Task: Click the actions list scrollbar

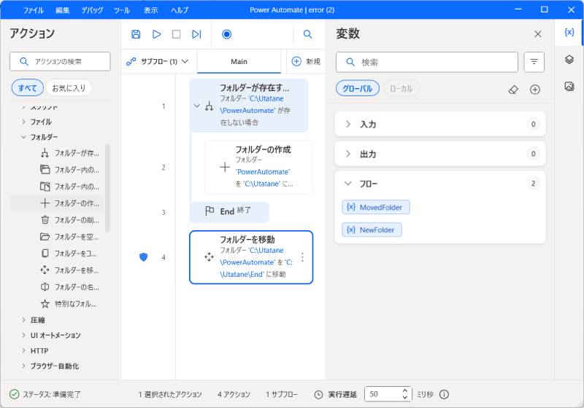Action: (x=107, y=188)
